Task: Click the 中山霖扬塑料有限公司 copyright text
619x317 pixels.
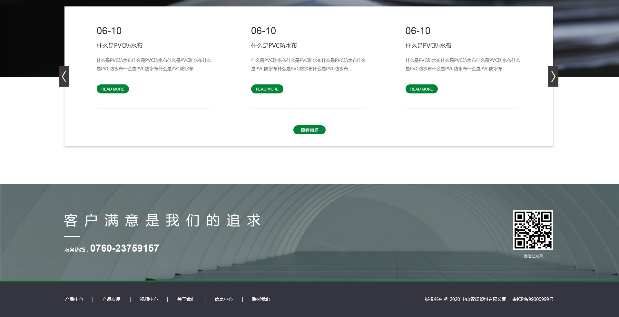Action: [484, 299]
